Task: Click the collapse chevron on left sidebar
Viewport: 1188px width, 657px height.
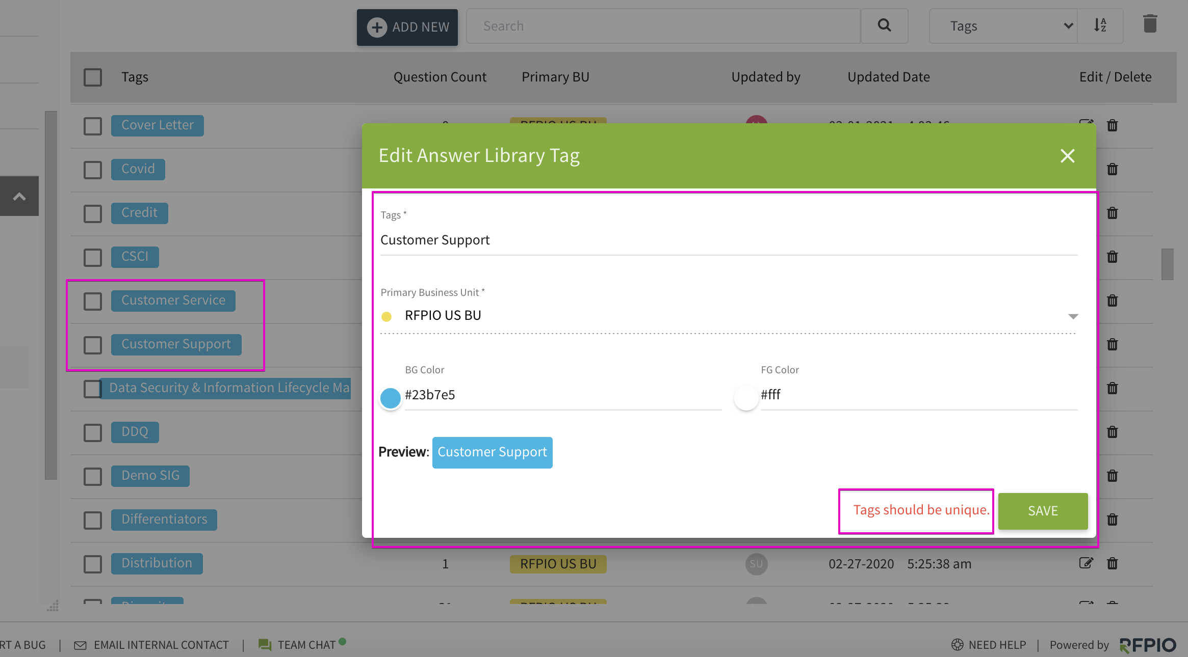Action: (19, 196)
